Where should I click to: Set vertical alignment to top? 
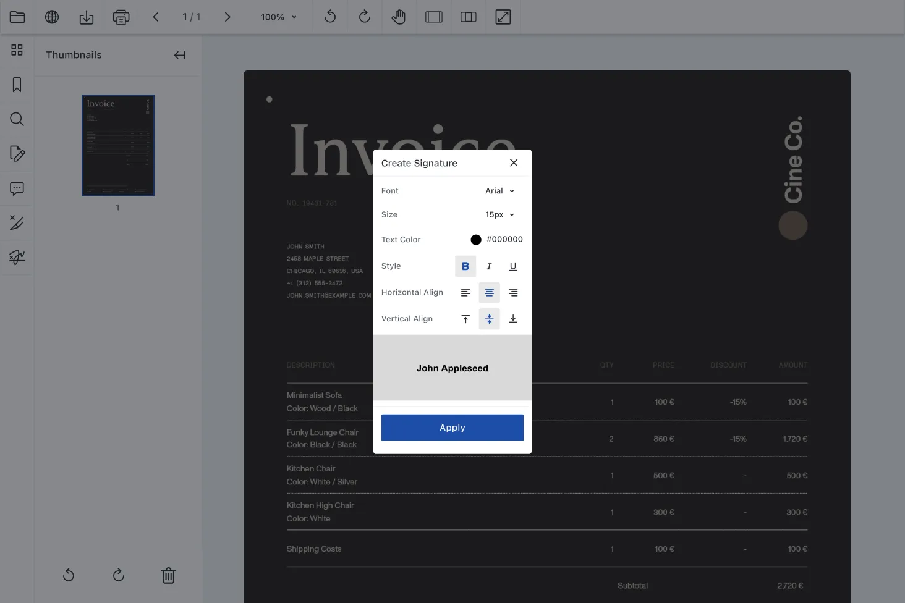point(465,318)
